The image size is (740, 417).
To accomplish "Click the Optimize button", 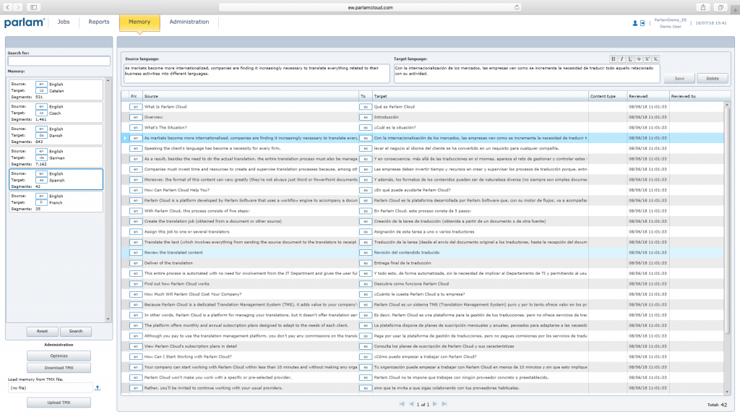I will click(x=59, y=356).
